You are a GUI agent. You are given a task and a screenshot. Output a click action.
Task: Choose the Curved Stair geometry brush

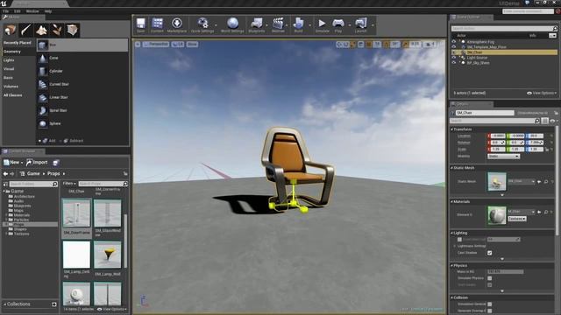tap(82, 84)
